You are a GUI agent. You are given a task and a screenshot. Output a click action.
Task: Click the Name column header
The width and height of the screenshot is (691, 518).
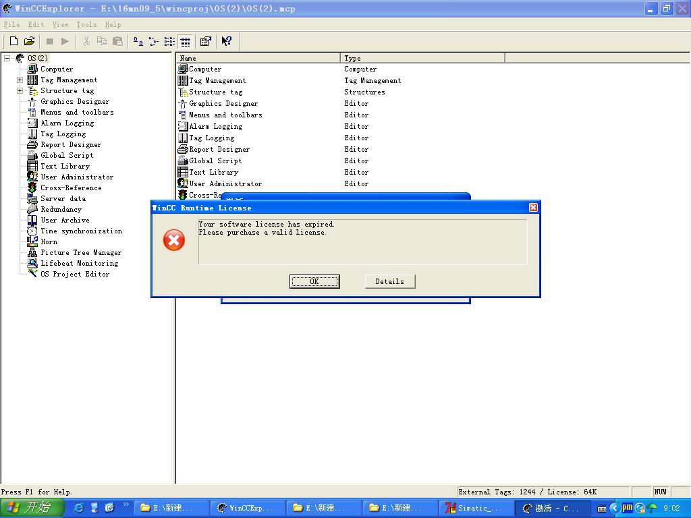coord(258,58)
